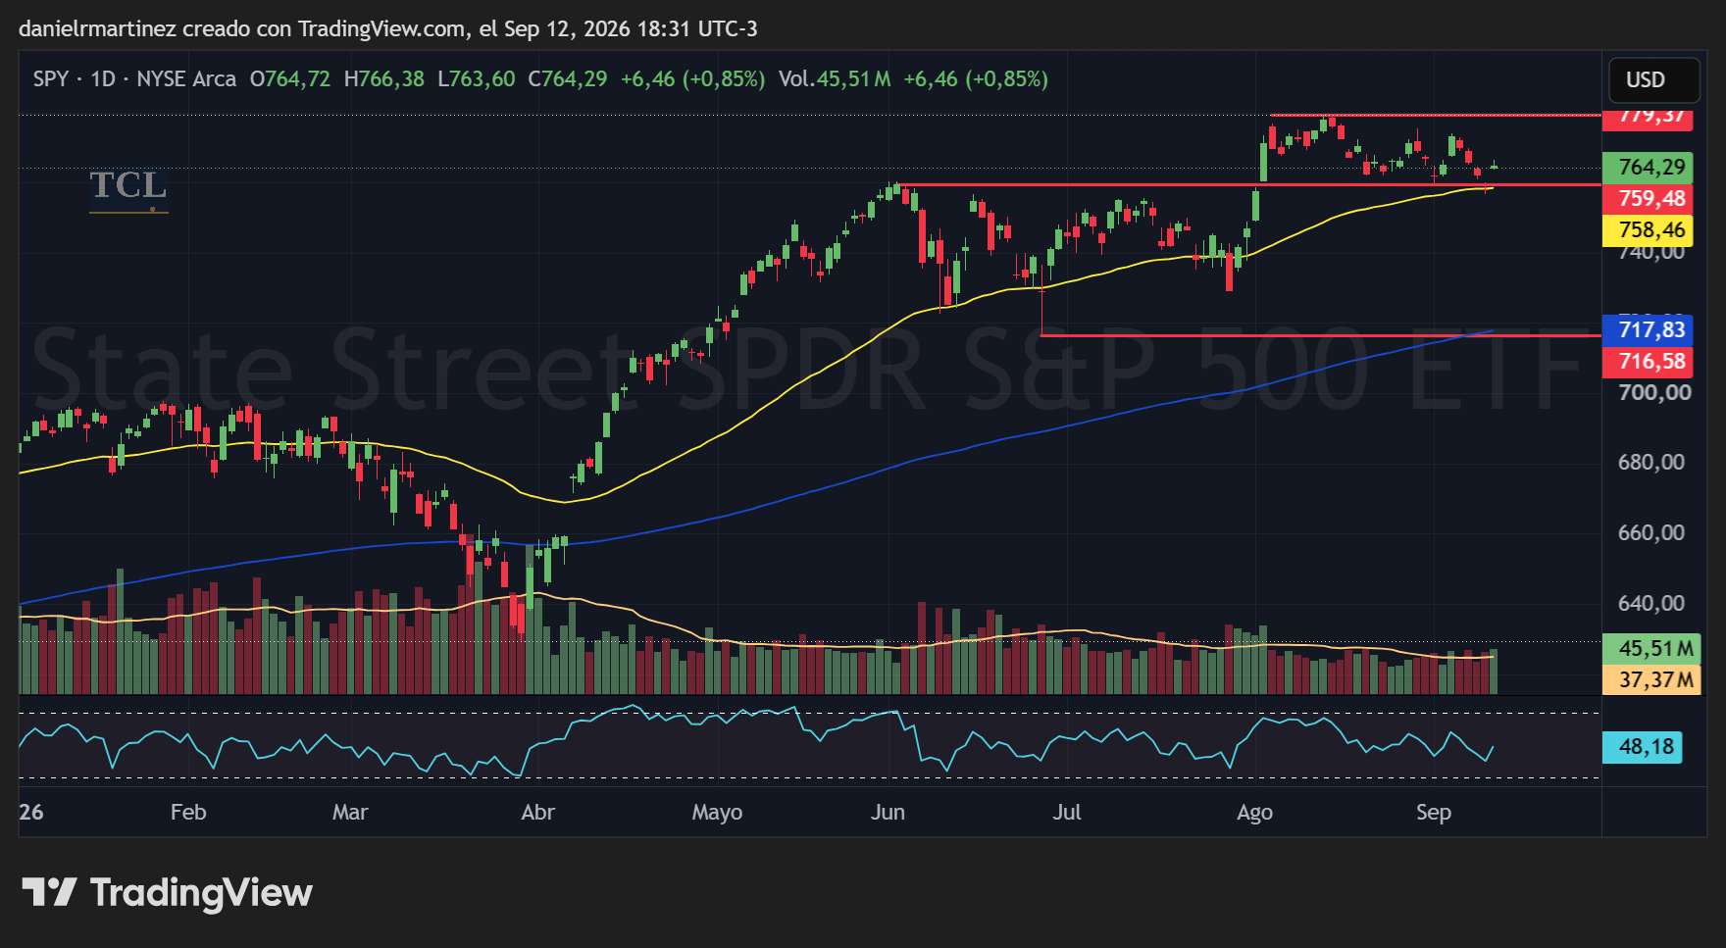Click the blue 717,83 moving average label
This screenshot has height=948, width=1726.
[1648, 330]
